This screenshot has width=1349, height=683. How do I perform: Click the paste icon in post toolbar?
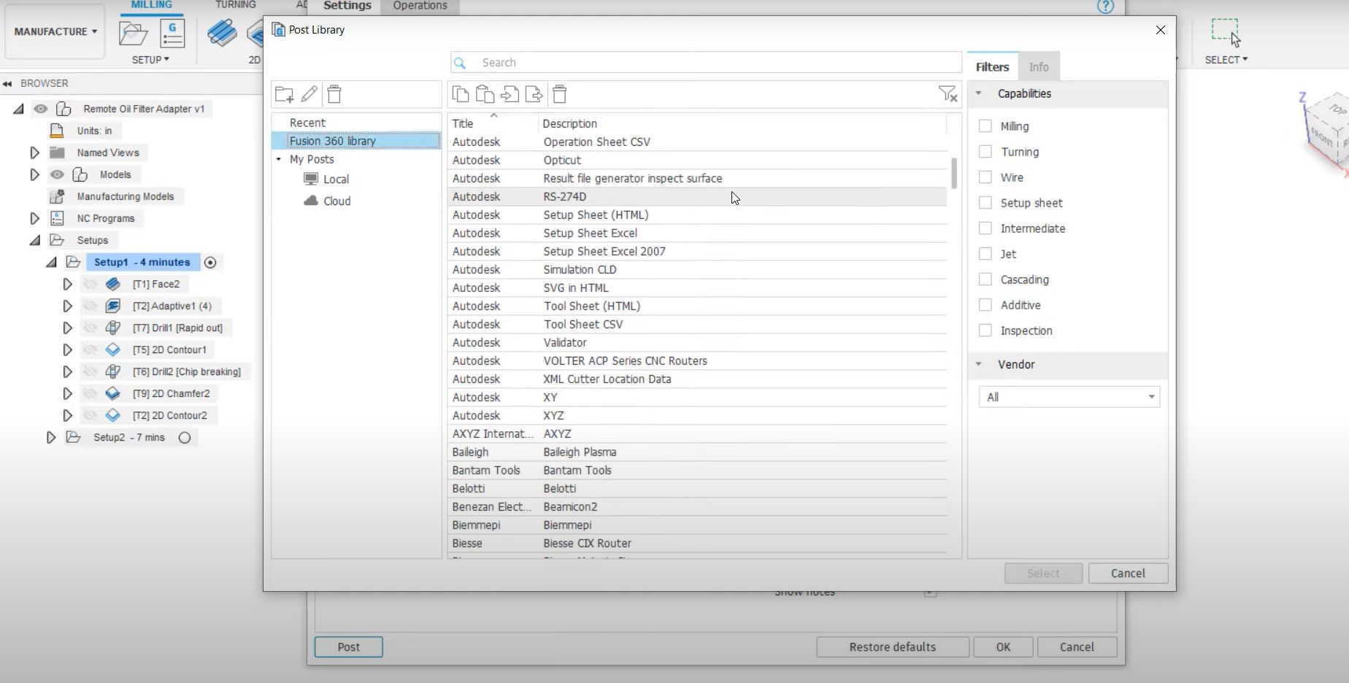click(485, 94)
